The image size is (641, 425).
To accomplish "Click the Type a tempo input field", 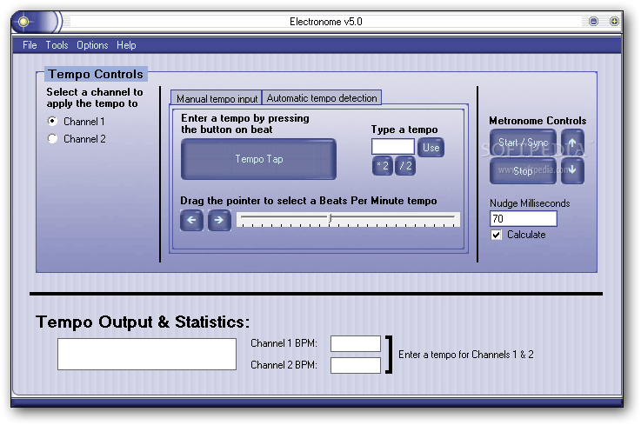I will point(393,147).
